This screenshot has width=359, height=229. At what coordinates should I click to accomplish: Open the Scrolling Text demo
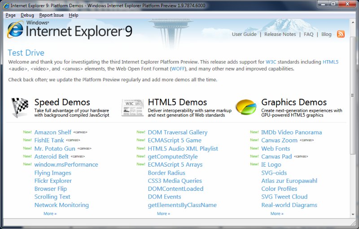click(53, 197)
